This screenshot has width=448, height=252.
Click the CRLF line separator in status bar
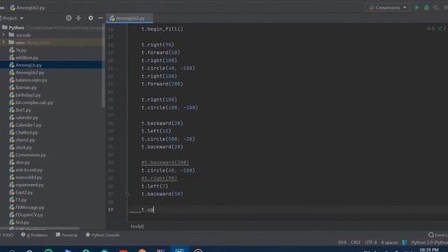click(x=356, y=243)
